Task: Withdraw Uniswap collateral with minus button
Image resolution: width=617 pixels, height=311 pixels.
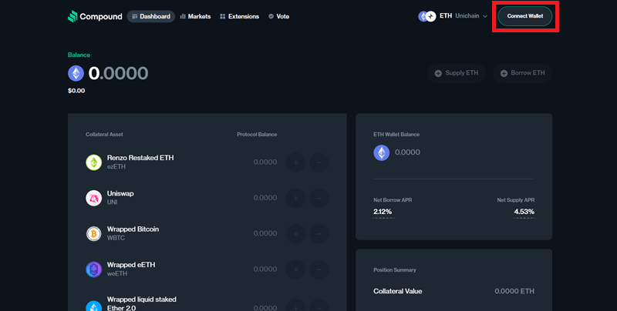Action: pos(319,199)
